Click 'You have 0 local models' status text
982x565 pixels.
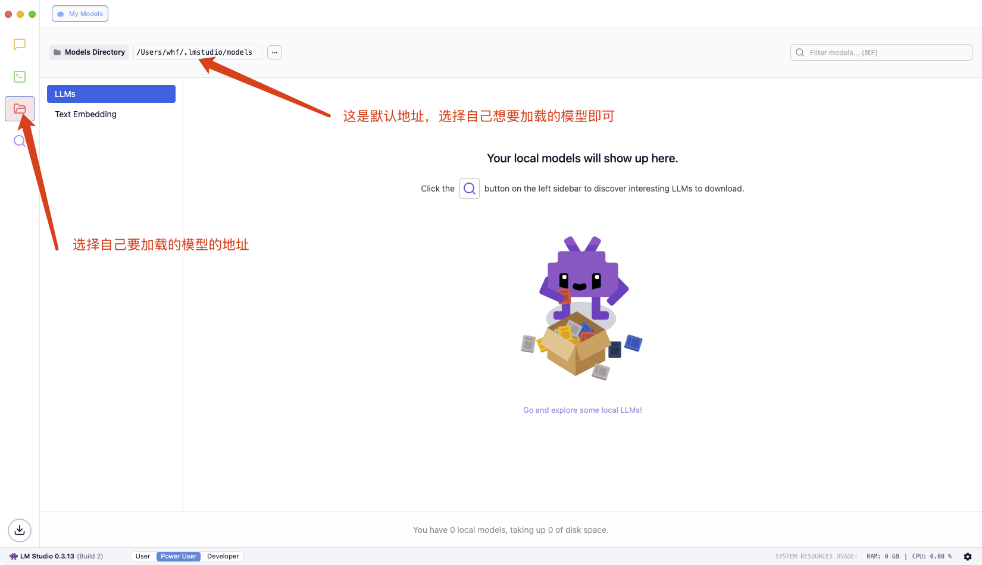(x=511, y=530)
